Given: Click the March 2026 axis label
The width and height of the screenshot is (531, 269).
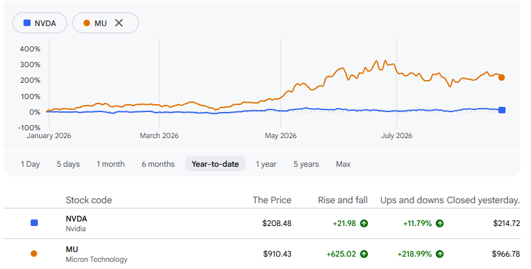Looking at the screenshot, I should [159, 136].
